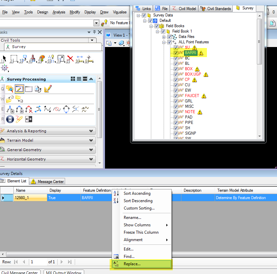The height and width of the screenshot is (274, 277).
Task: Collapse the Field Book 1 node
Action: (157, 31)
